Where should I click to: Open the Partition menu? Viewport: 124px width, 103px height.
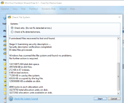click(x=34, y=9)
